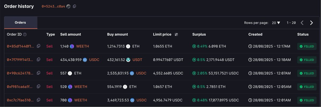This screenshot has width=321, height=107.
Task: Toggle the Limit price inversion arrows
Action: click(x=176, y=35)
